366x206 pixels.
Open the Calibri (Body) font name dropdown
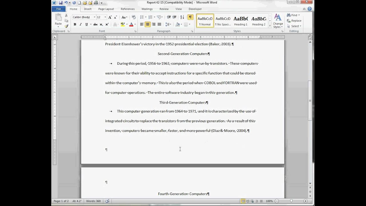pyautogui.click(x=94, y=17)
